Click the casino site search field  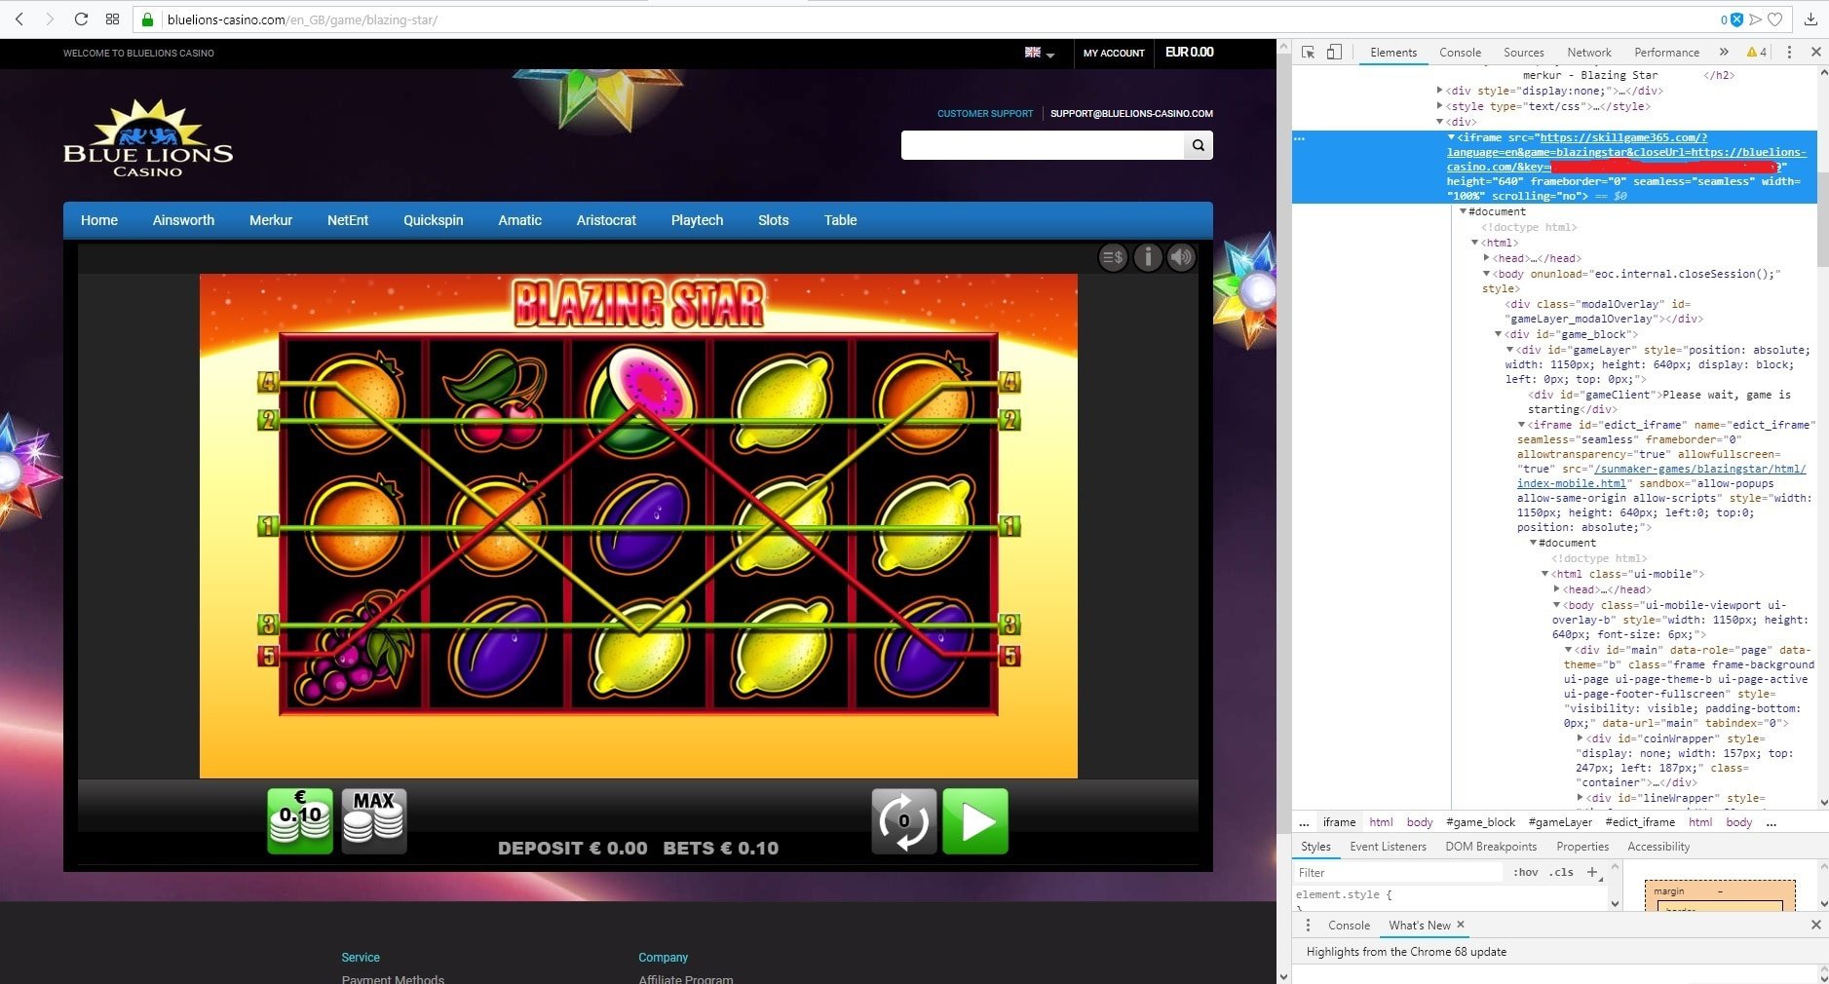click(x=1043, y=145)
